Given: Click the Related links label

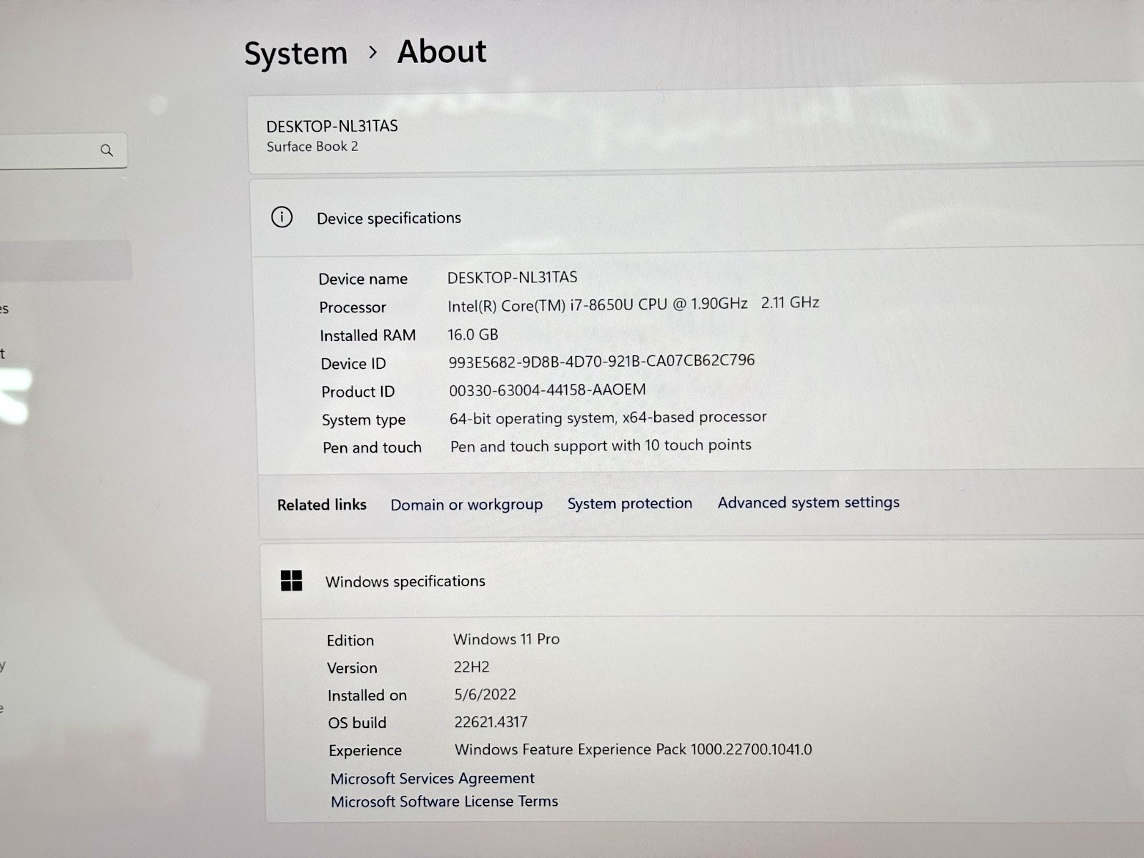Looking at the screenshot, I should pyautogui.click(x=322, y=505).
